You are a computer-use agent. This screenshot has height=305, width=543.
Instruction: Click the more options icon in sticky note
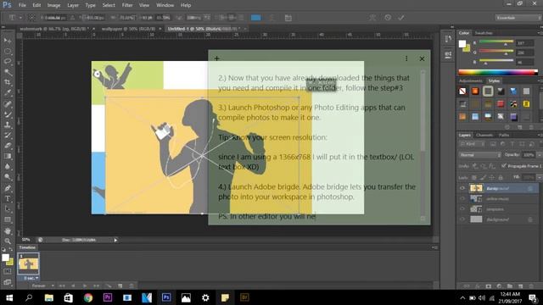406,58
